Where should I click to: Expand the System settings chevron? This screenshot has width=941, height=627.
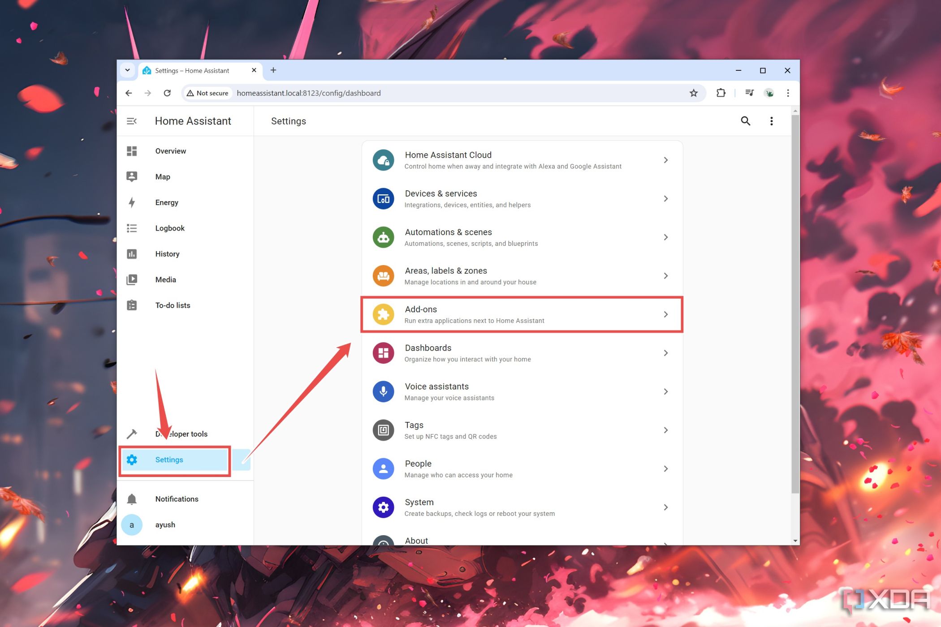coord(665,507)
